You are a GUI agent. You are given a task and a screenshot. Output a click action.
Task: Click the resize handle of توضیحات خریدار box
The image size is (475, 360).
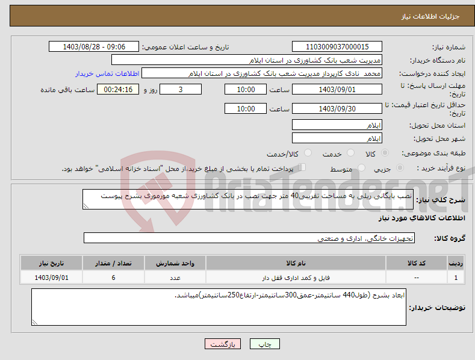[35, 322]
